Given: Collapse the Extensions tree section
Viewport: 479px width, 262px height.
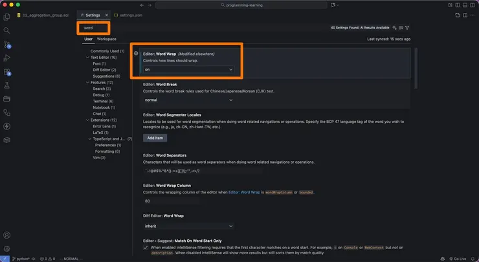Looking at the screenshot, I should point(87,120).
